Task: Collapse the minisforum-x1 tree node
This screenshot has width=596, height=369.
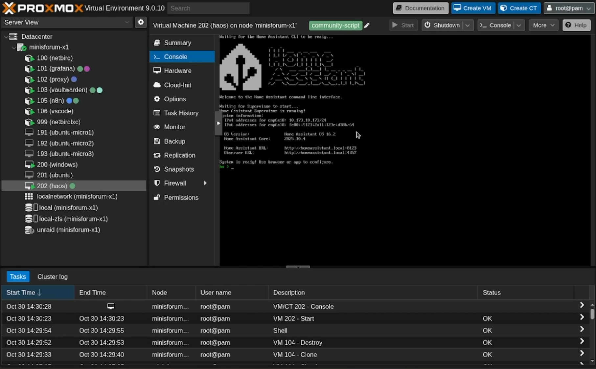Action: [13, 47]
